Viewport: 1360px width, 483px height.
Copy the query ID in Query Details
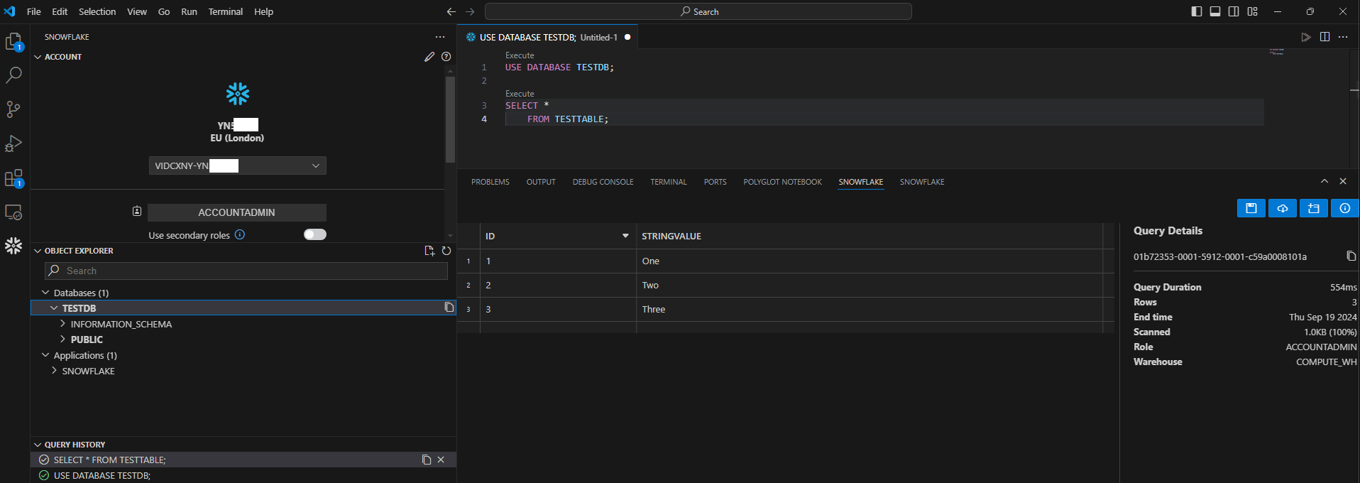click(1351, 256)
